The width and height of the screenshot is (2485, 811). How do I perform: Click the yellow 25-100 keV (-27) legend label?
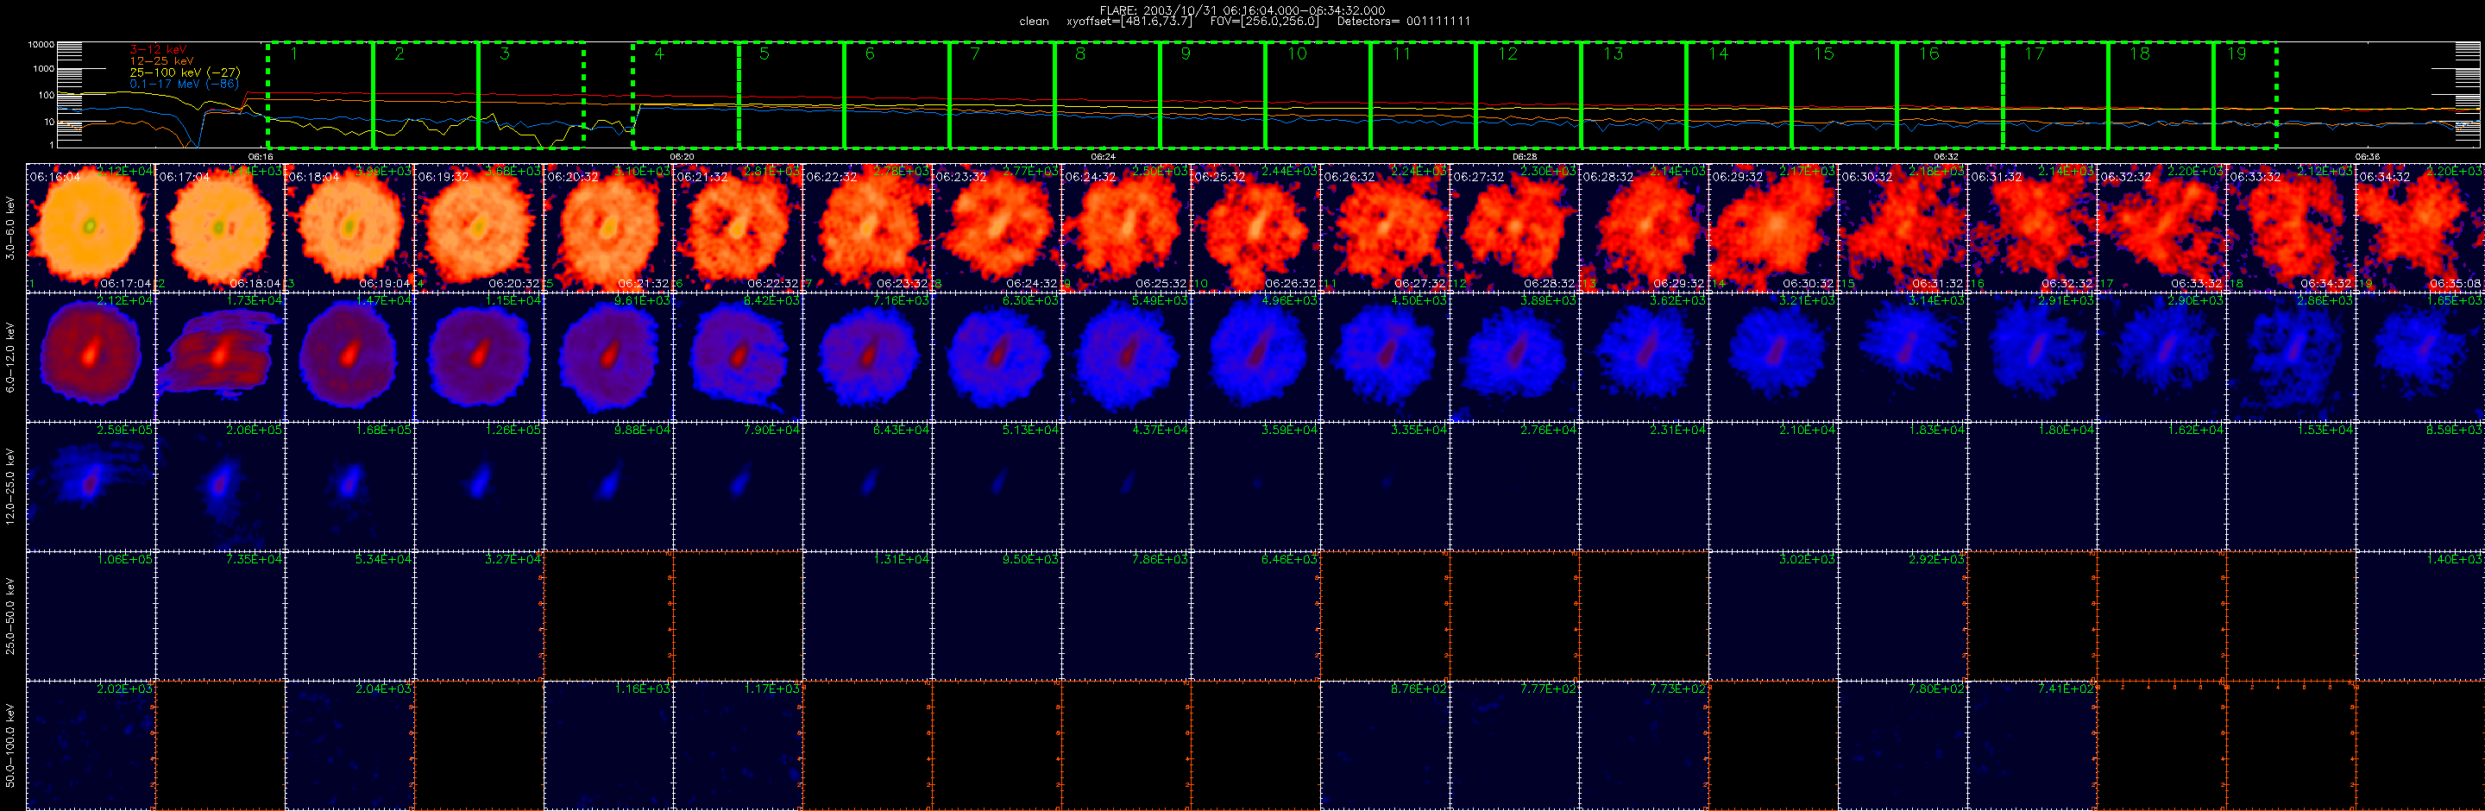[185, 72]
